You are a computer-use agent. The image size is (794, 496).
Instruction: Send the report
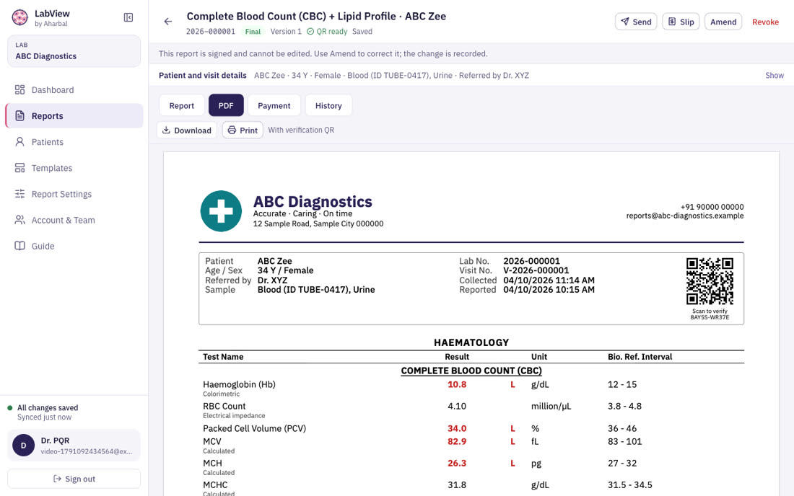(x=636, y=22)
